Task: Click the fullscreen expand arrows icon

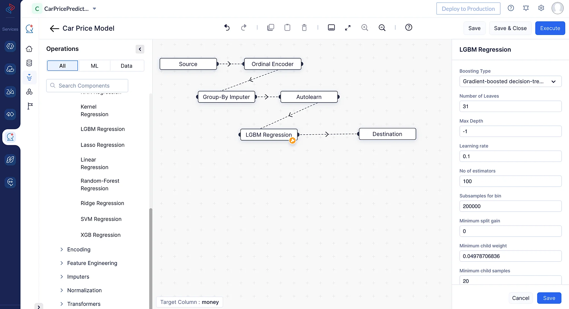Action: coord(348,28)
